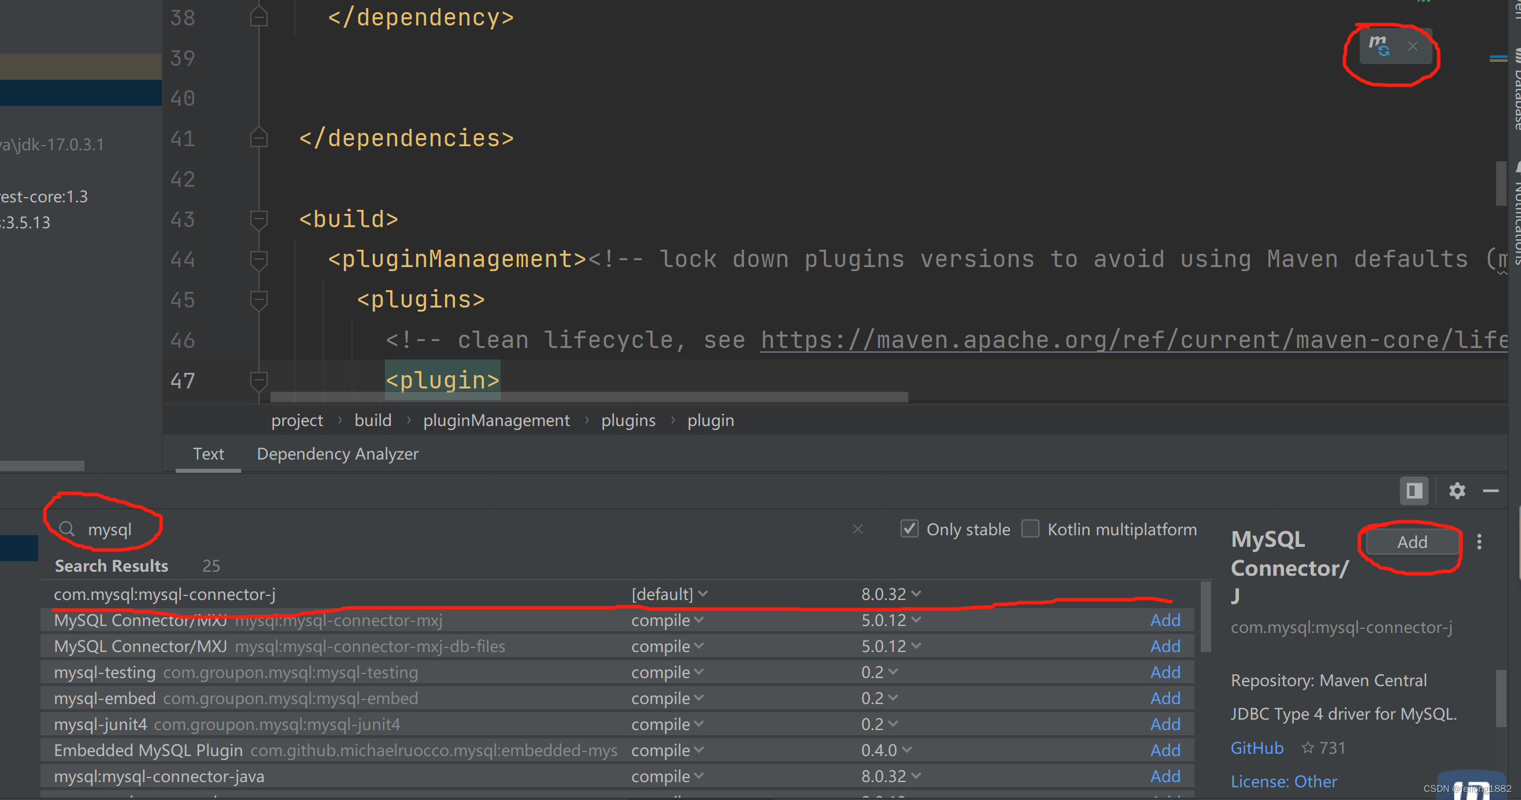Select project in the breadcrumb
The image size is (1521, 800).
[297, 420]
